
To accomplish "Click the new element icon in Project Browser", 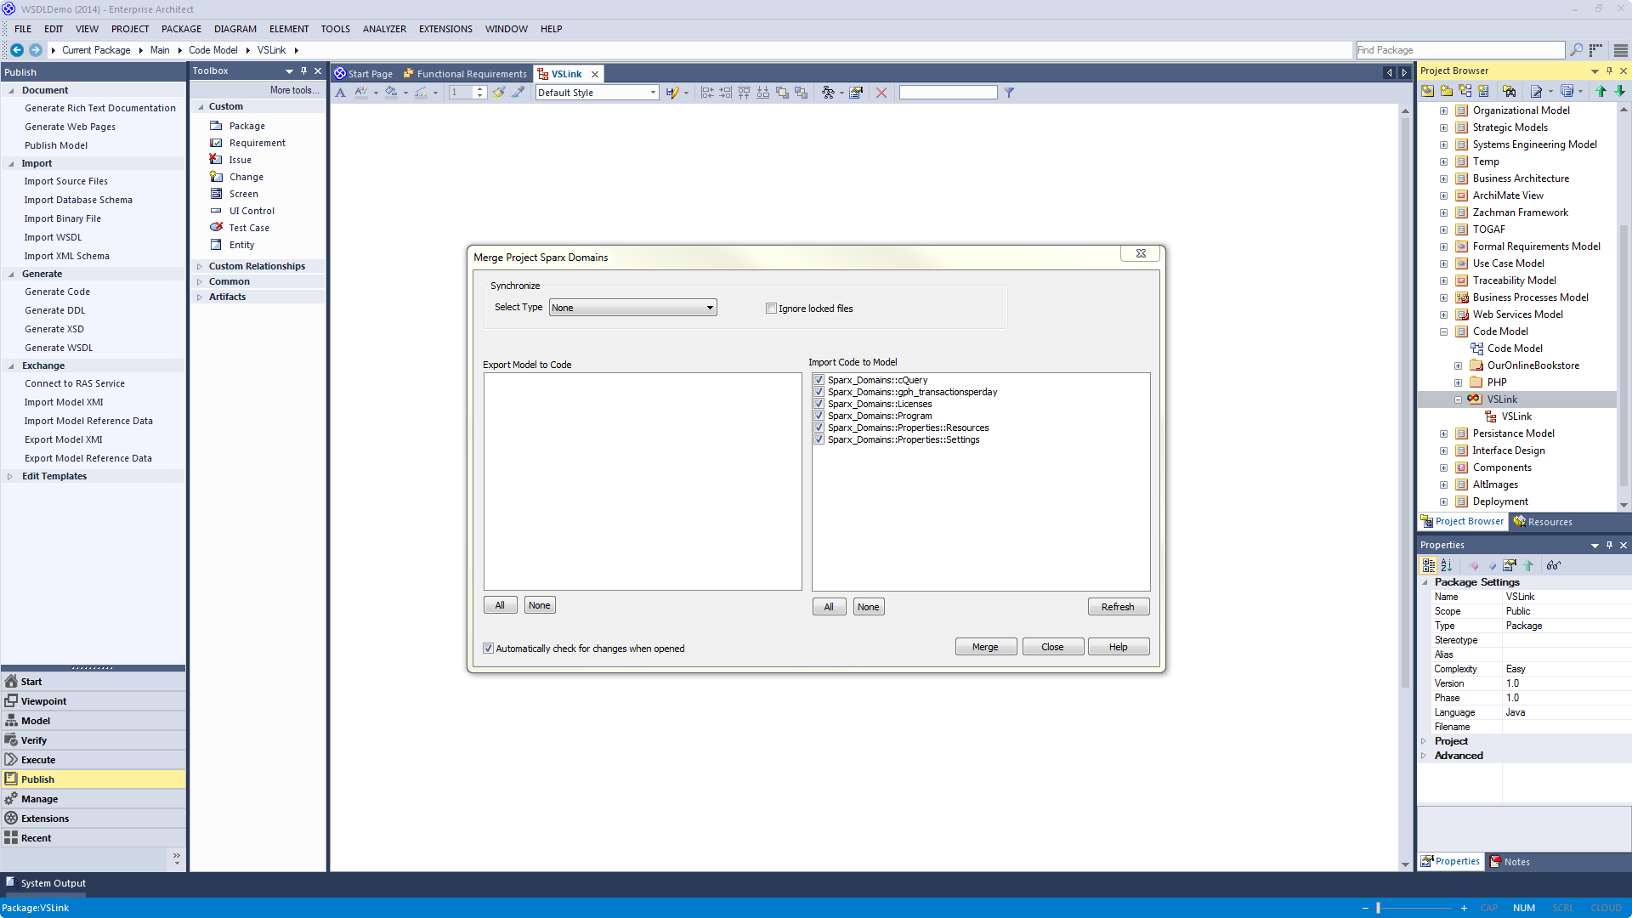I will point(1484,91).
